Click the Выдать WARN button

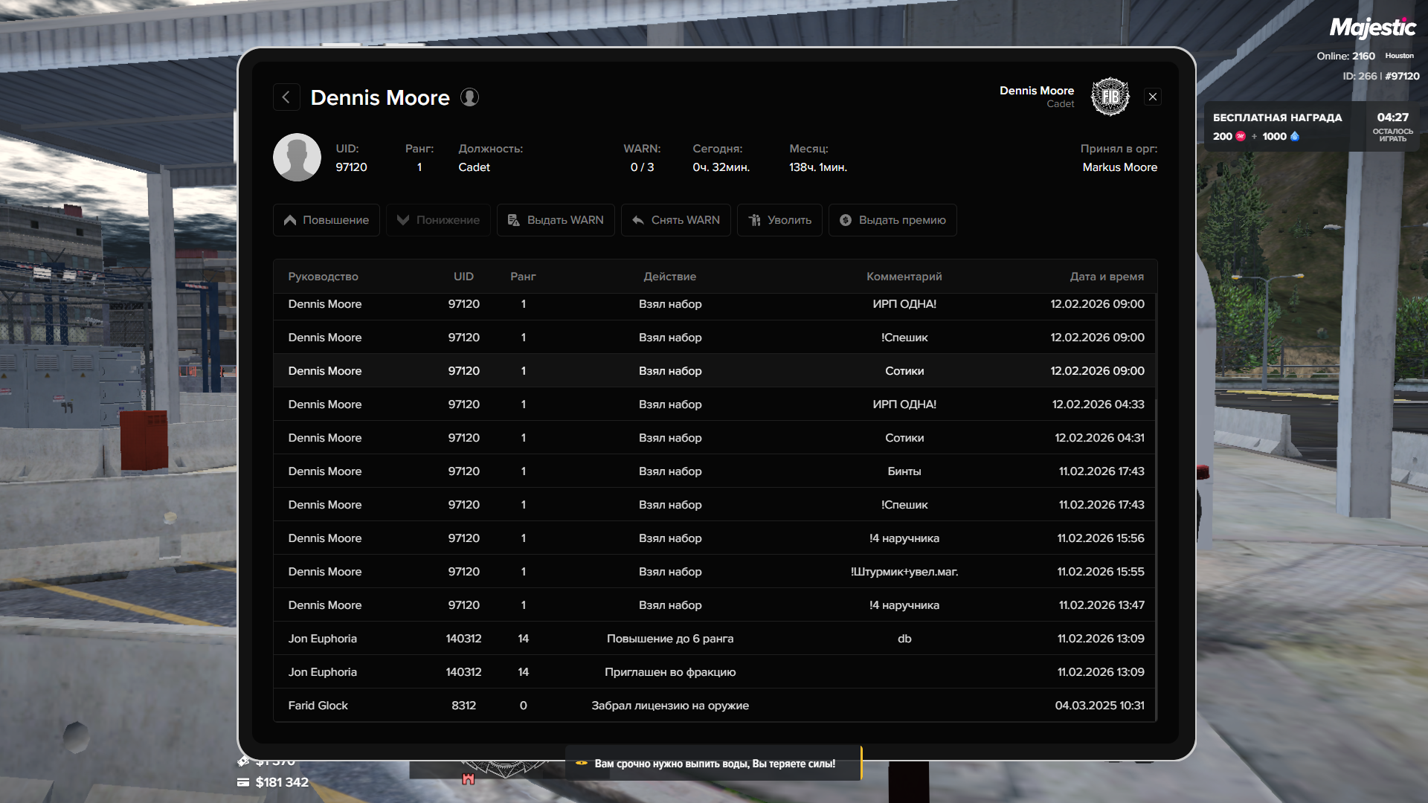(x=556, y=220)
